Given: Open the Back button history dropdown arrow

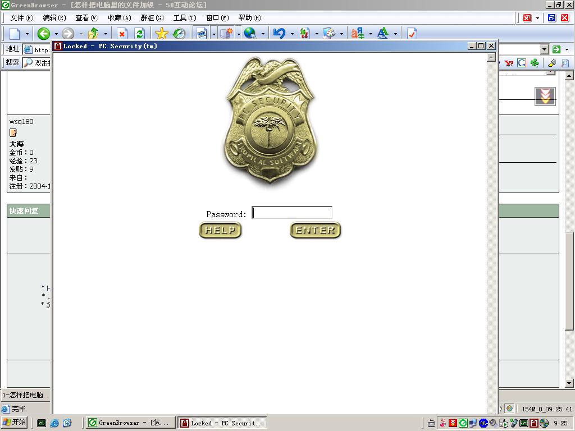Looking at the screenshot, I should pyautogui.click(x=56, y=34).
